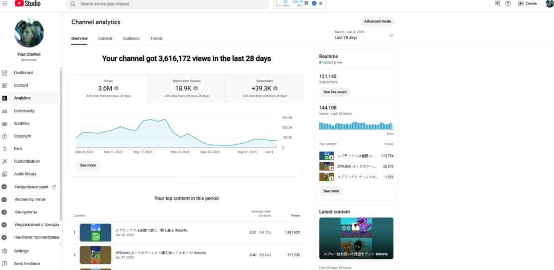Open video title dated Apr 20, 2025
The width and height of the screenshot is (554, 270).
click(x=151, y=230)
